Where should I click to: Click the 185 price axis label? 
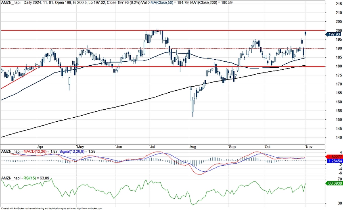(x=339, y=58)
